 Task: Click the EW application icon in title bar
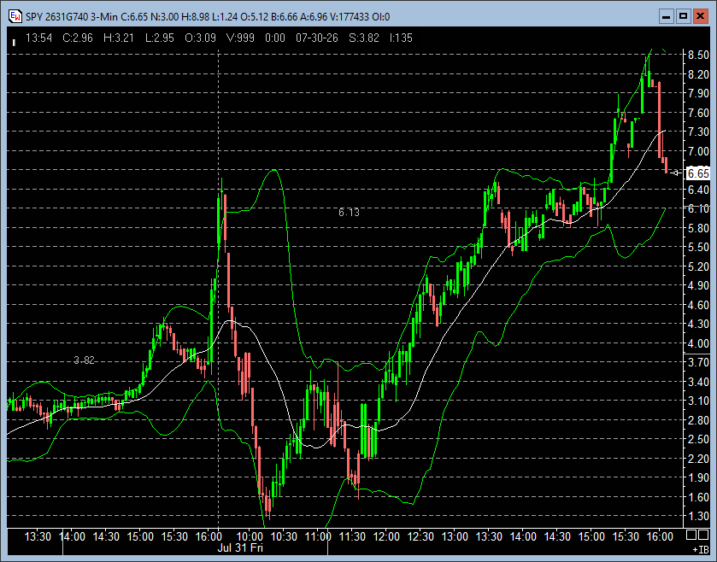pos(15,16)
